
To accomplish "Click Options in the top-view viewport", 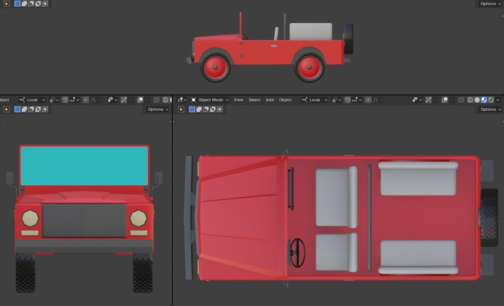I will point(490,109).
